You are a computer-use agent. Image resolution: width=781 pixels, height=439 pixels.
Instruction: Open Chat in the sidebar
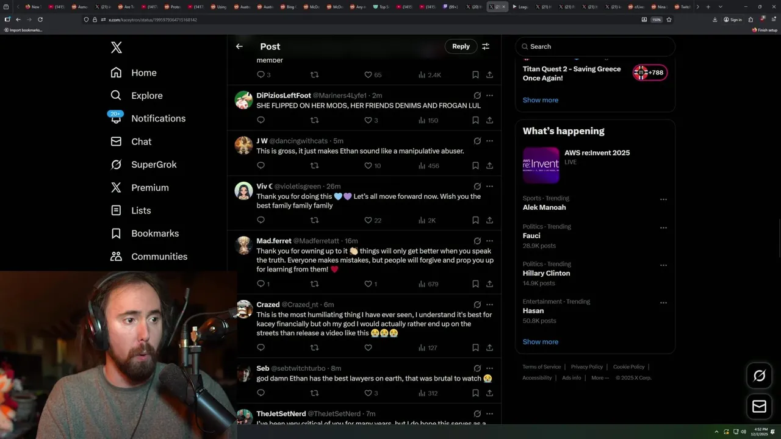coord(131,141)
